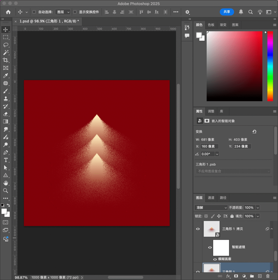Select the Pen tool
This screenshot has width=278, height=280.
(6, 152)
